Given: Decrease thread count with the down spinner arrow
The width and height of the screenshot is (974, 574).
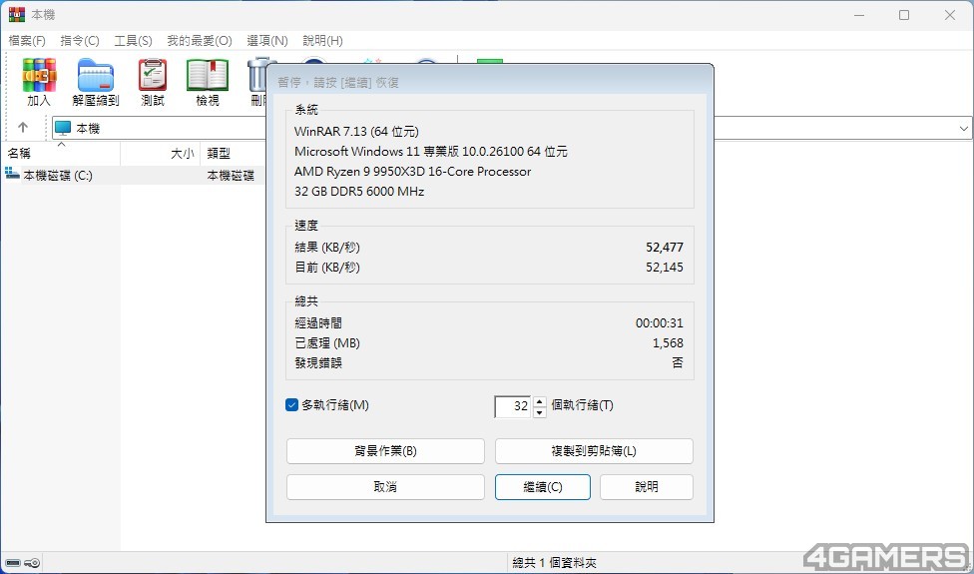Looking at the screenshot, I should (x=540, y=411).
